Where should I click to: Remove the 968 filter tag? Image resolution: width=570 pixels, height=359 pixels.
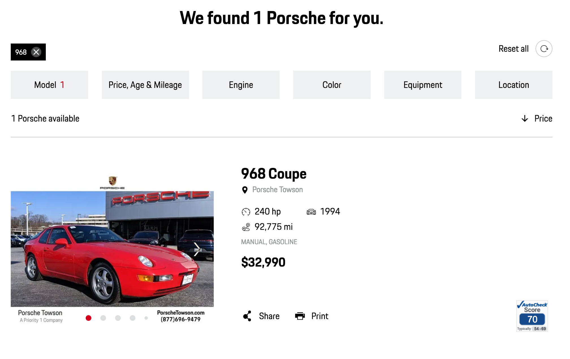coord(36,52)
